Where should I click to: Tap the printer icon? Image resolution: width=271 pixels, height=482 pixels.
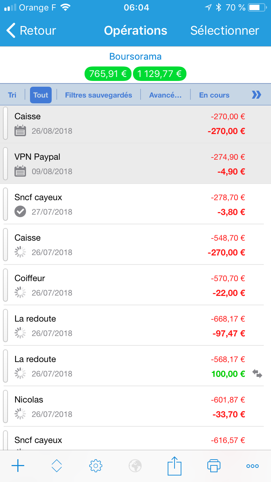click(x=214, y=466)
